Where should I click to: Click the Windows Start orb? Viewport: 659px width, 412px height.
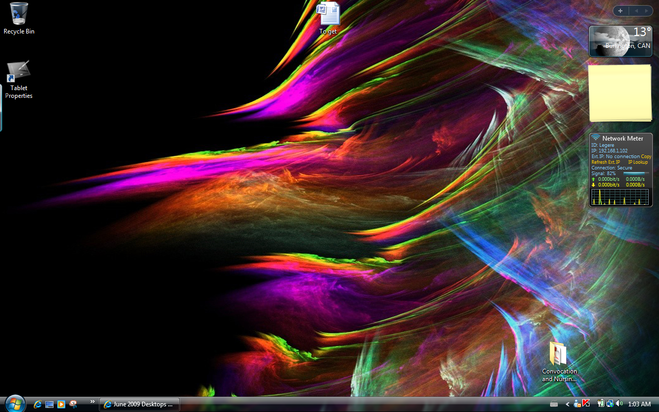pyautogui.click(x=14, y=404)
